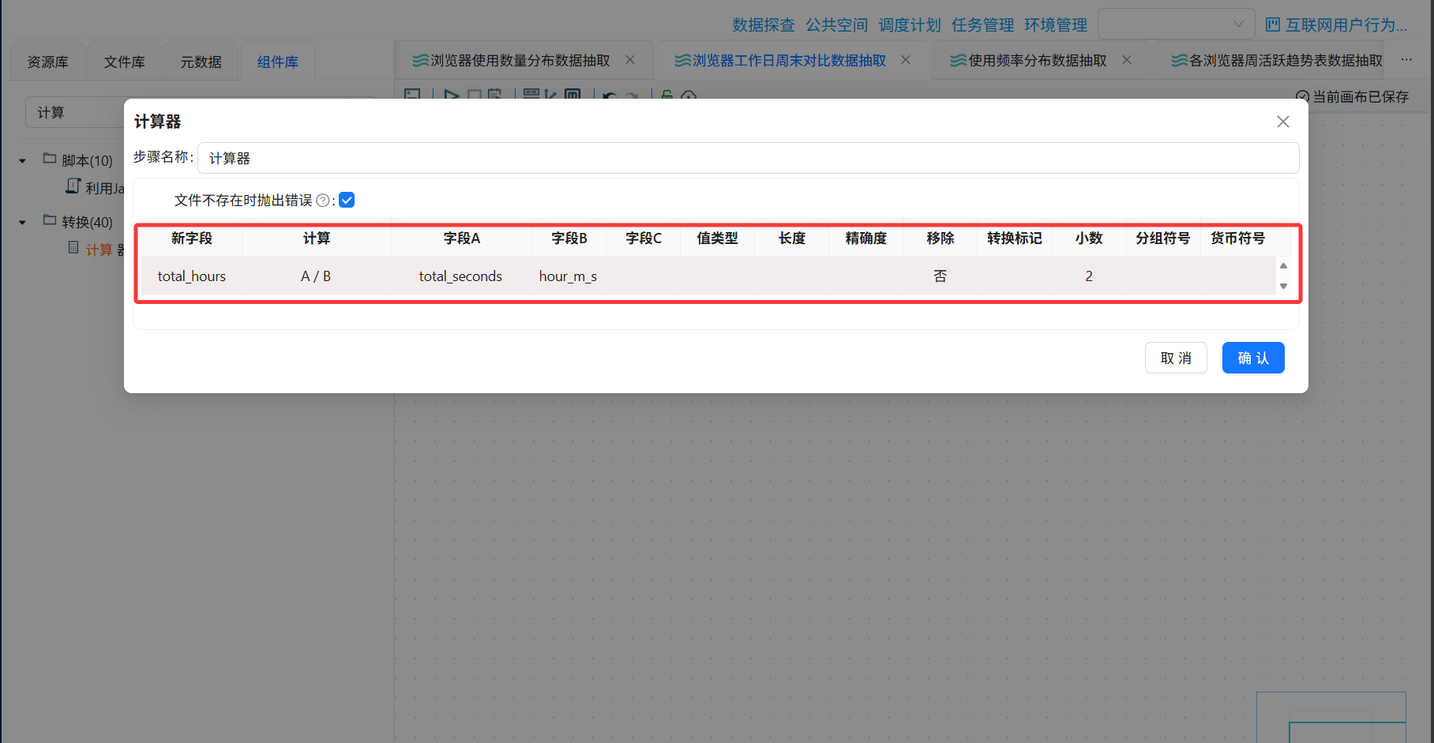Open 任务管理 in top navigation
The image size is (1434, 743).
[982, 25]
